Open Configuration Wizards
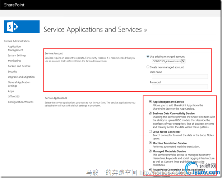This screenshot has width=222, height=178. point(20,102)
